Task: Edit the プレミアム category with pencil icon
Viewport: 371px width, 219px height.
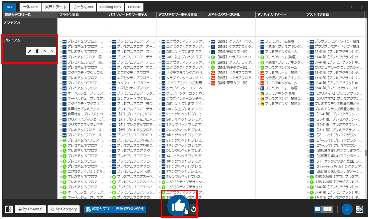Action: coord(30,51)
